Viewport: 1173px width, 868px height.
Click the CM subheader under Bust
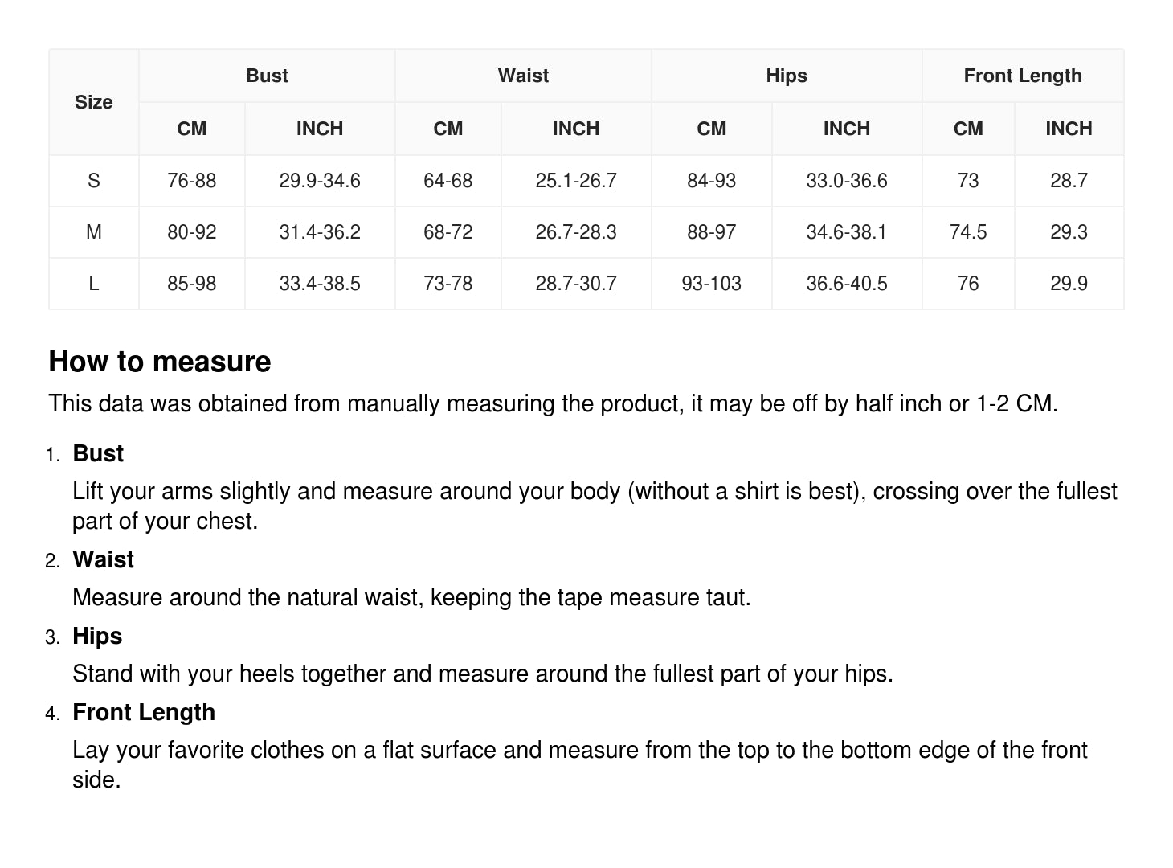click(x=192, y=129)
